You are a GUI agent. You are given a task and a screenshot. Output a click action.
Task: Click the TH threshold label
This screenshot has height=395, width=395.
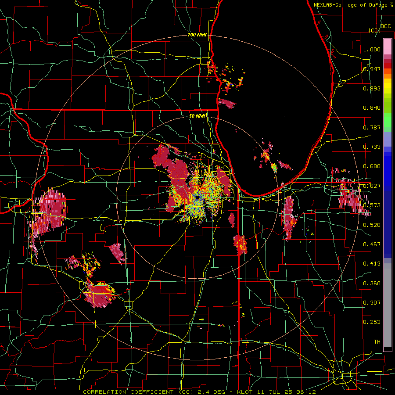point(377,342)
